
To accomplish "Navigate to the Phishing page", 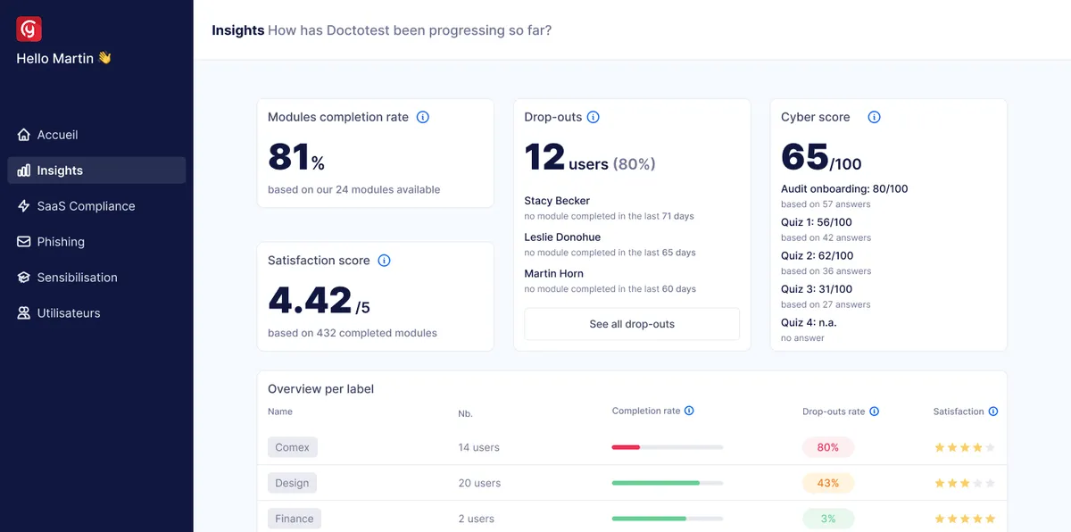I will 61,242.
